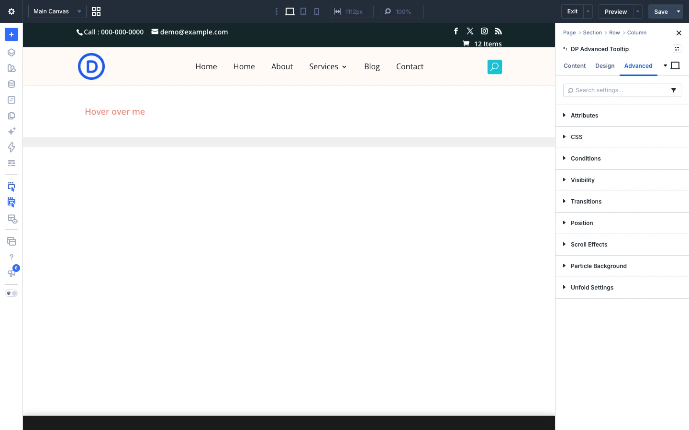Click the Facebook icon in top bar
Image resolution: width=689 pixels, height=430 pixels.
point(456,31)
